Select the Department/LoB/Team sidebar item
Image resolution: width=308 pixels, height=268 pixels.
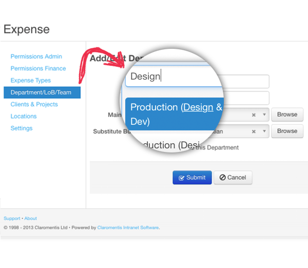[41, 92]
